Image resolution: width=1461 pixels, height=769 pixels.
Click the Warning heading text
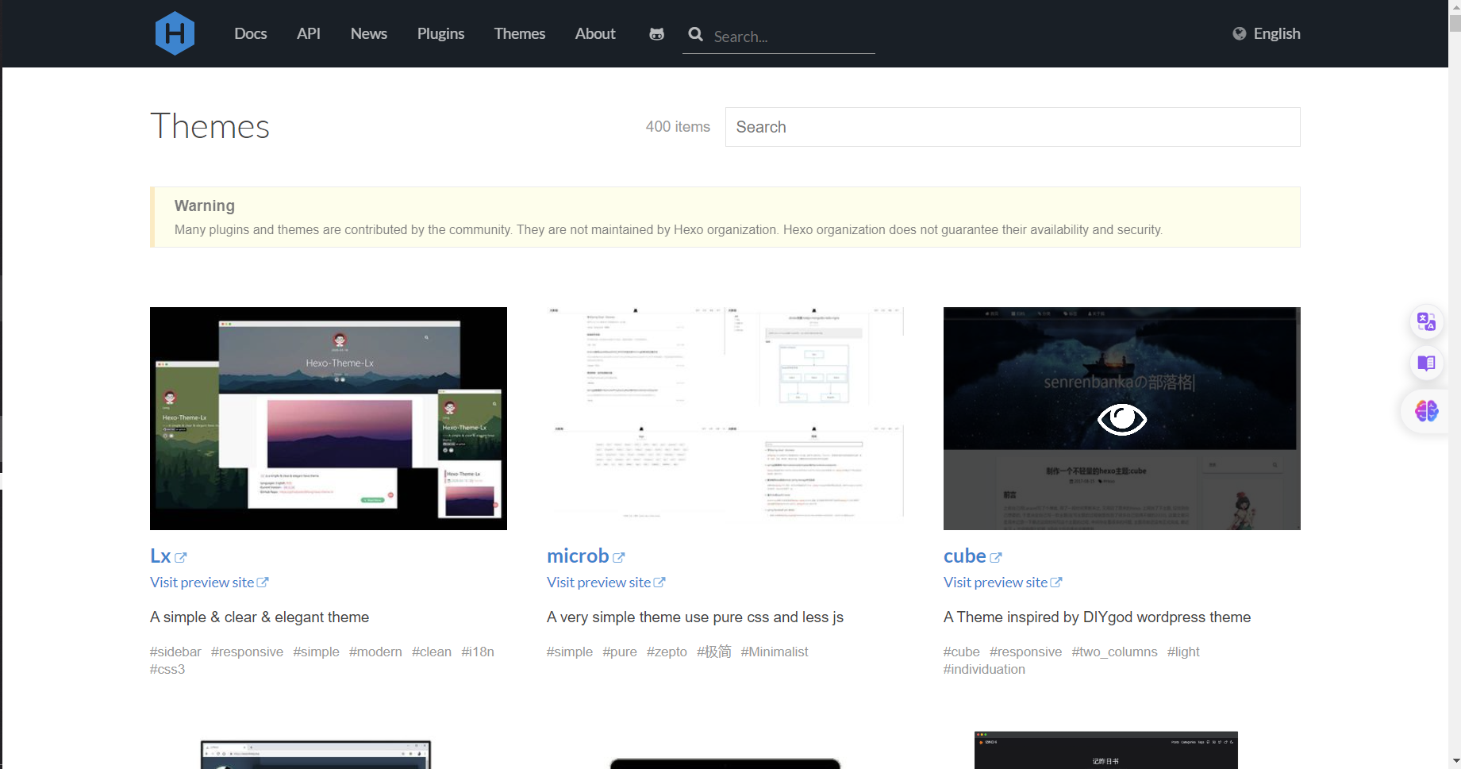205,206
